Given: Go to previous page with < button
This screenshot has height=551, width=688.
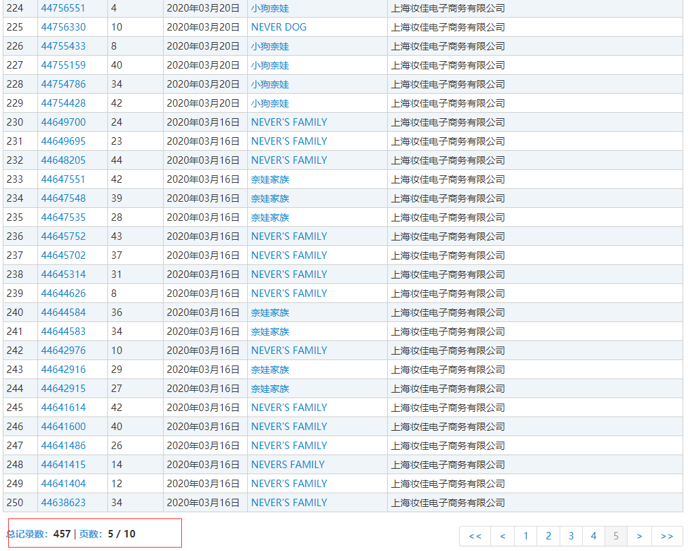Looking at the screenshot, I should (x=503, y=536).
